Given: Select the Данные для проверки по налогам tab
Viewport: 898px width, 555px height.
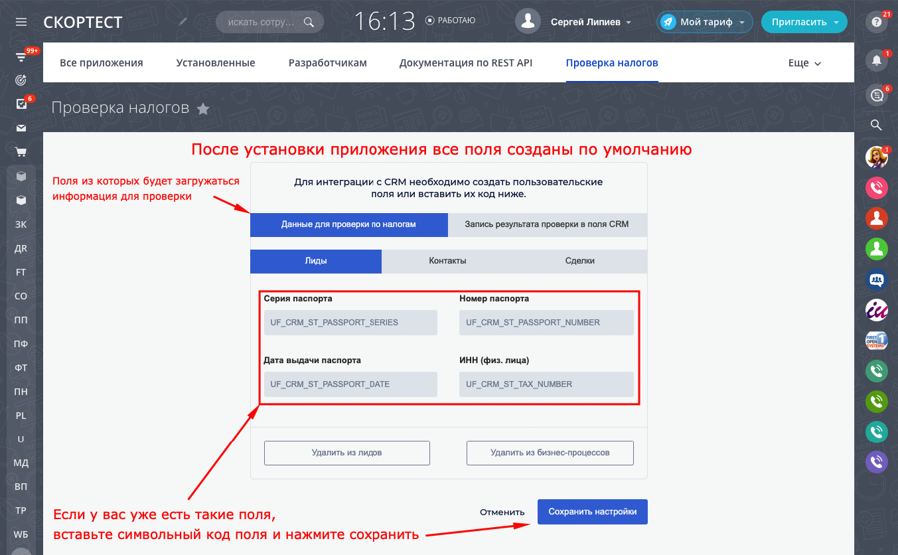Looking at the screenshot, I should pos(349,224).
